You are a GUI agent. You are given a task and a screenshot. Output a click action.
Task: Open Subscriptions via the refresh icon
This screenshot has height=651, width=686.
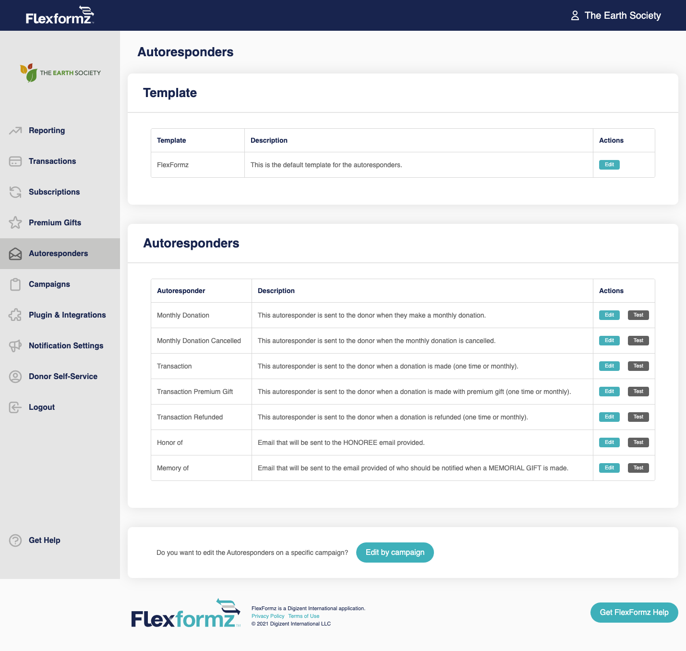15,192
